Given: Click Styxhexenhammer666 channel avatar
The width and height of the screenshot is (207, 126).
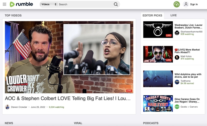Looking at the screenshot, I should tap(177, 33).
